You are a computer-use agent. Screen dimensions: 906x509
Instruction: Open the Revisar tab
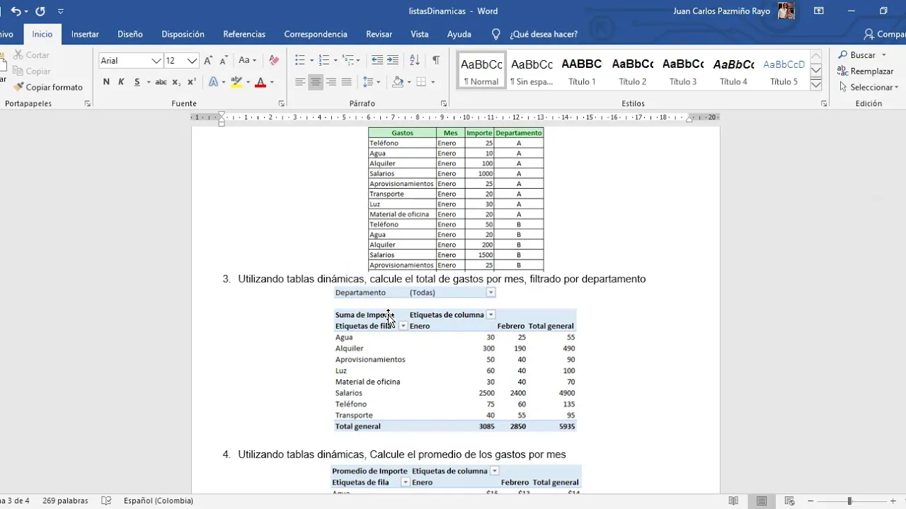[x=379, y=34]
